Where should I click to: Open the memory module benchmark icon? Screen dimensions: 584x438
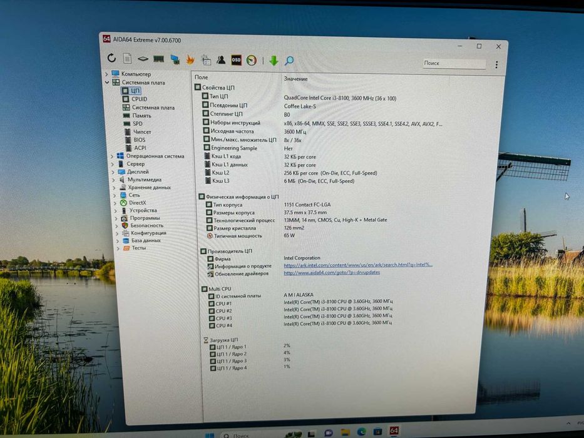[158, 59]
